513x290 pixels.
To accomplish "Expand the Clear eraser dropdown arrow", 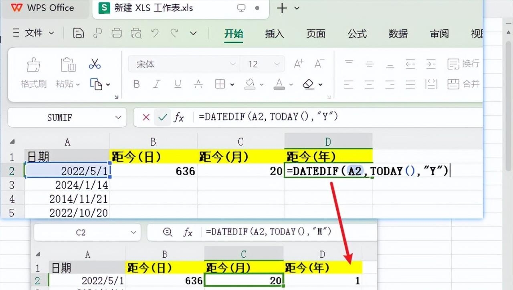I will tap(321, 84).
